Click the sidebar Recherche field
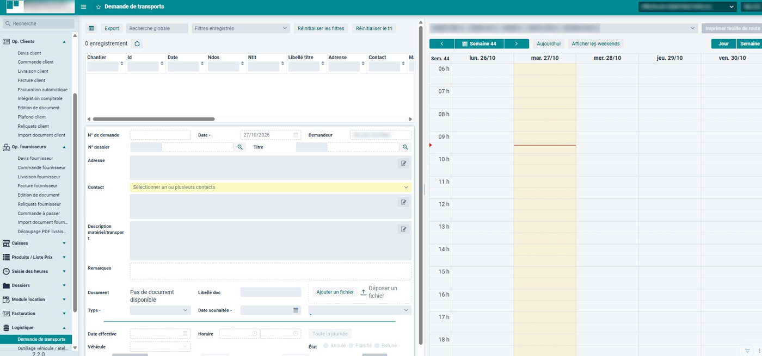The image size is (762, 356). point(38,24)
